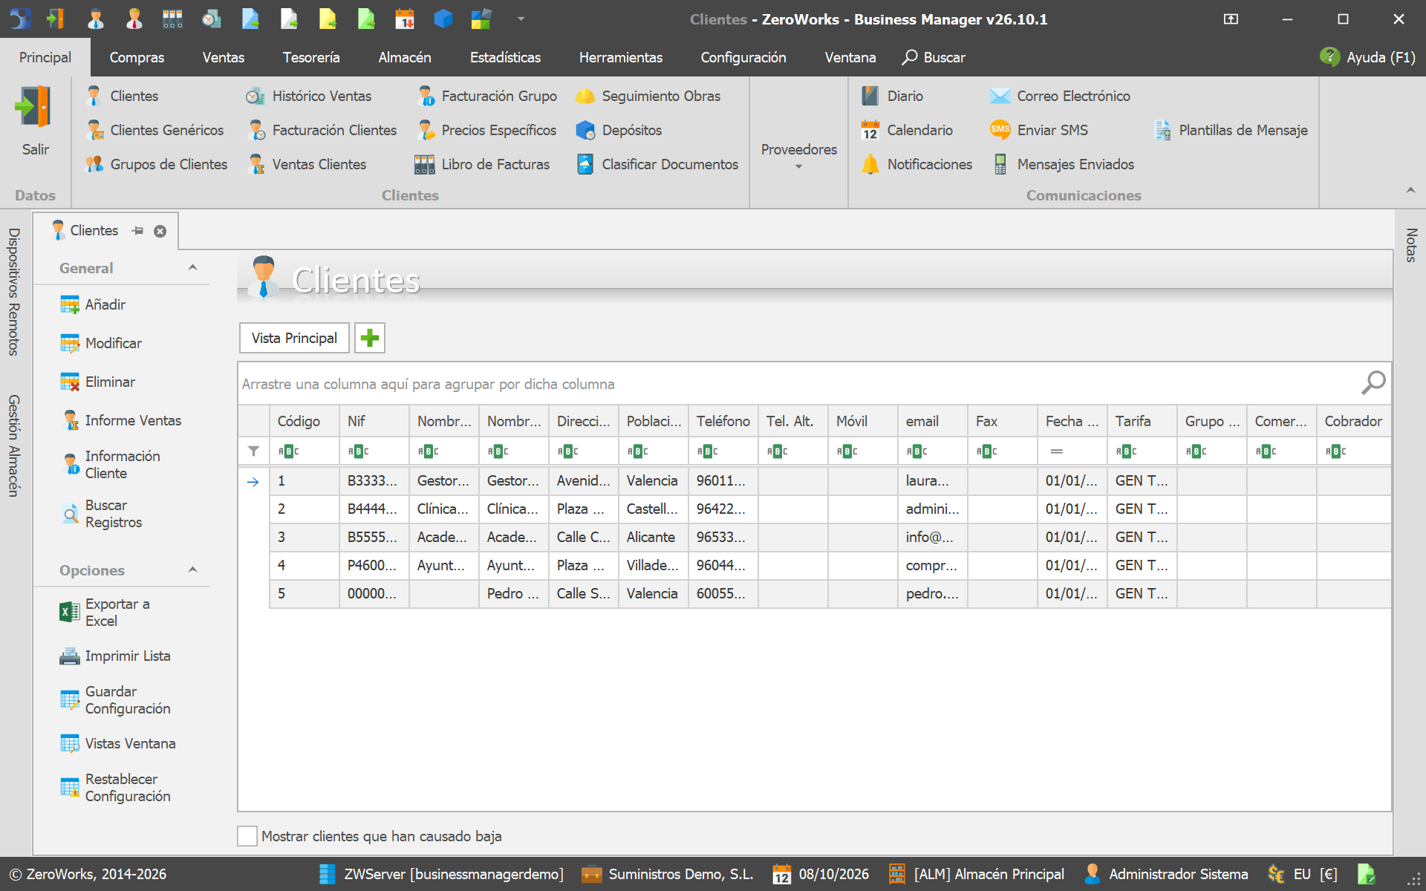Click Buscar in the menu bar
This screenshot has height=891, width=1426.
934,57
